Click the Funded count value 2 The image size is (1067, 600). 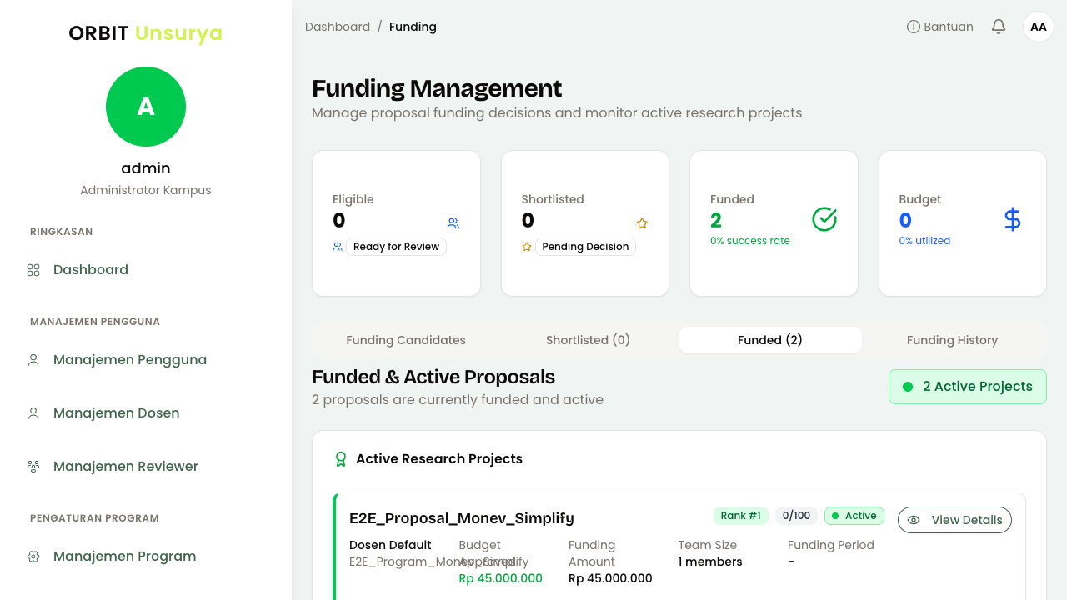(x=716, y=220)
